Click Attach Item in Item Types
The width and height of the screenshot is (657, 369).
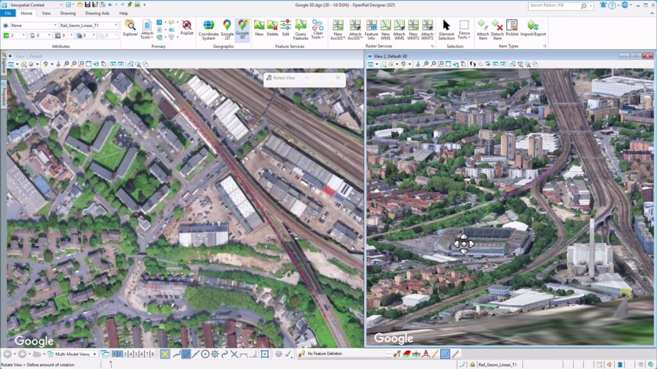coord(482,29)
